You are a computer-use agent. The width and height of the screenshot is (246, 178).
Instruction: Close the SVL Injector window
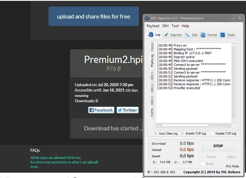pyautogui.click(x=239, y=18)
